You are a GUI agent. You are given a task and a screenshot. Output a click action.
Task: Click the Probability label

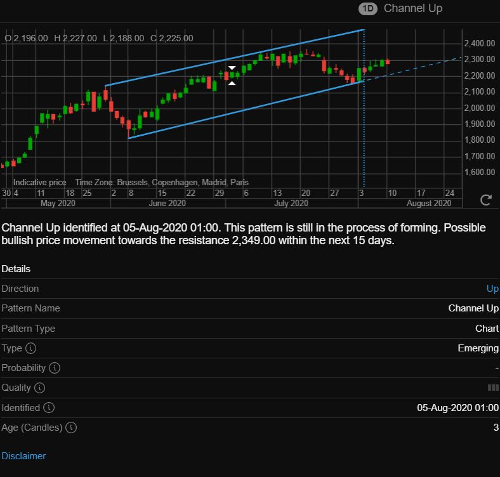click(23, 368)
